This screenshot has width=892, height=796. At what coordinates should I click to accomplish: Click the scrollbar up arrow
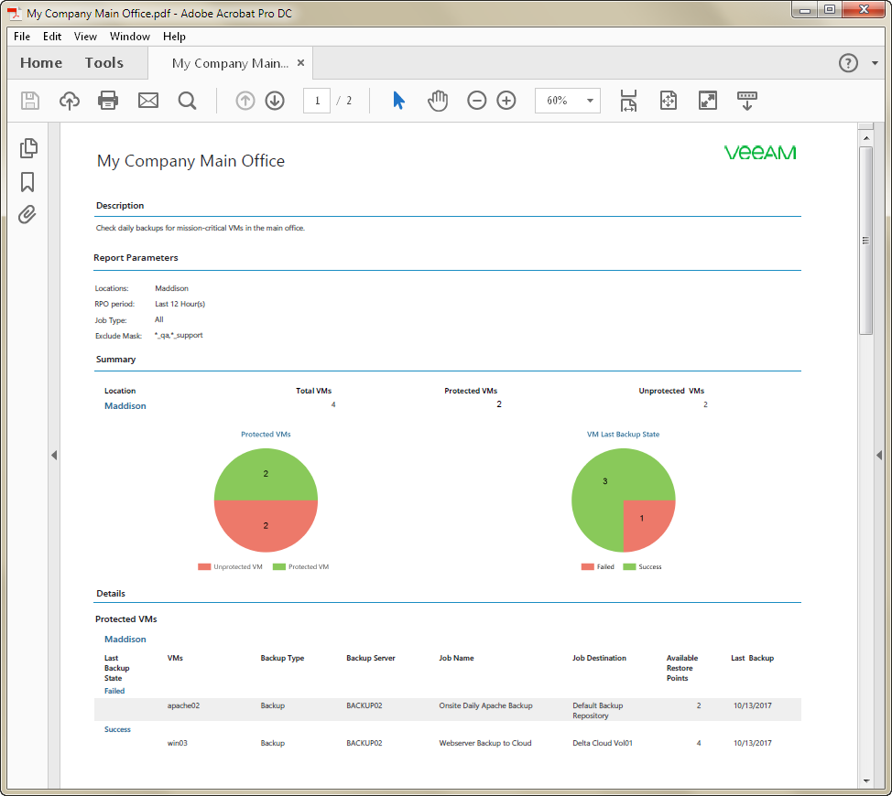click(865, 138)
